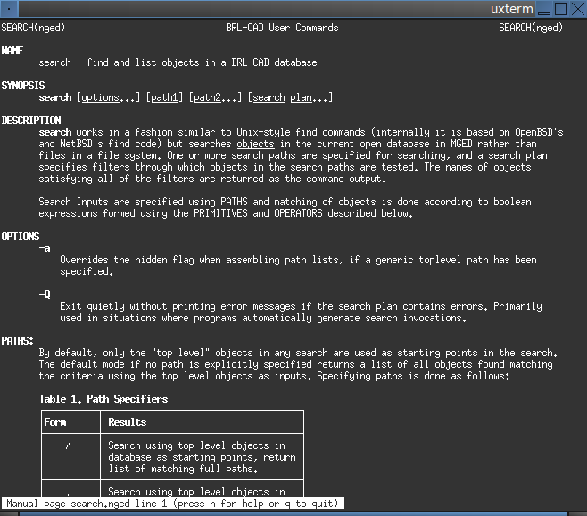Image resolution: width=587 pixels, height=516 pixels.
Task: Minimize the uxterm window
Action: coord(543,9)
